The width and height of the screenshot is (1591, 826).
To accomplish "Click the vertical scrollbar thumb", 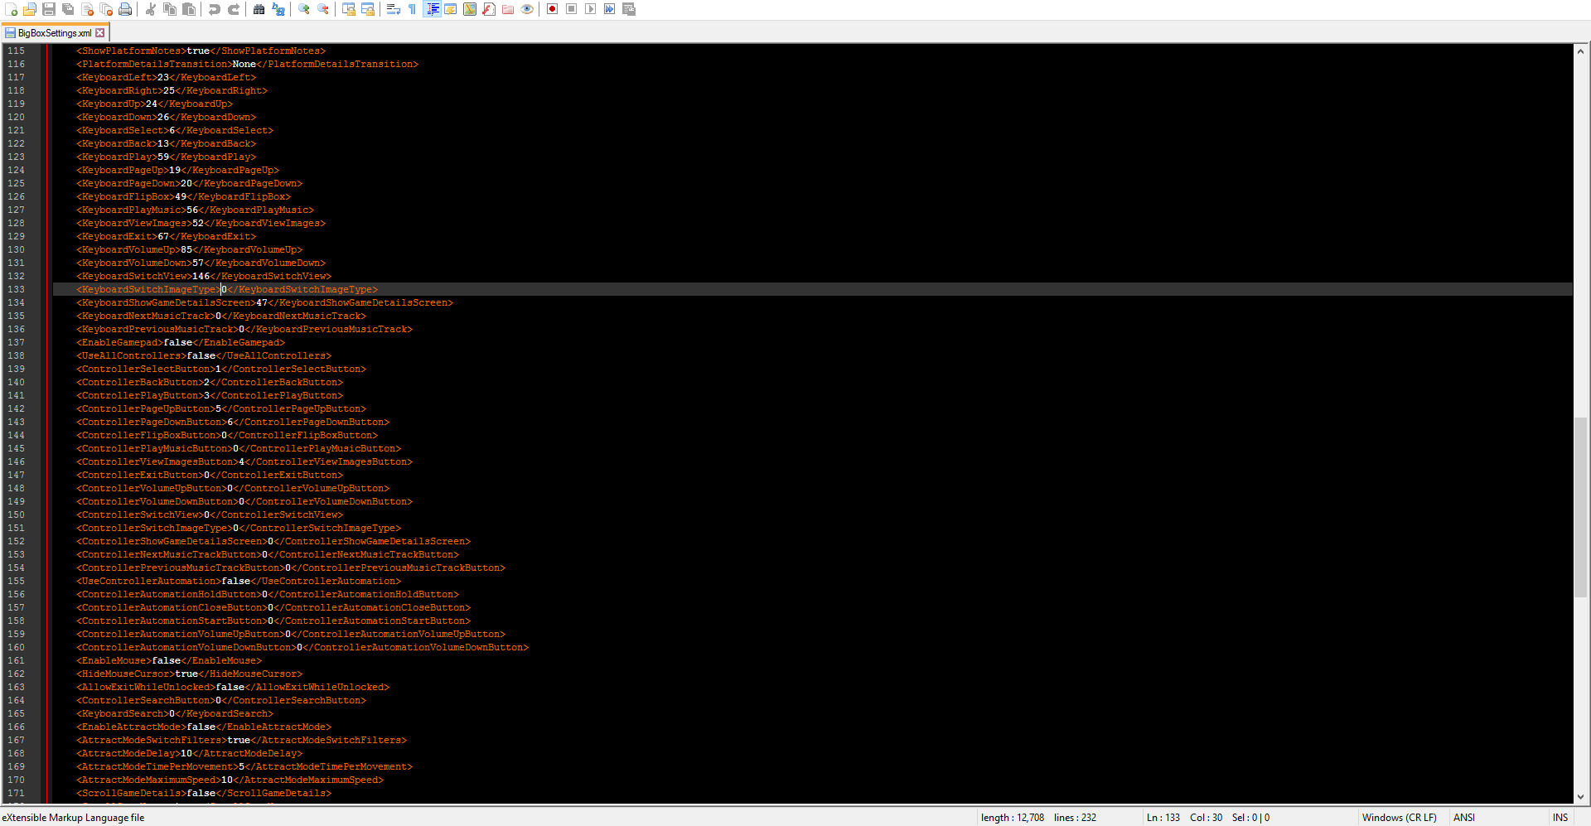I will [1581, 507].
